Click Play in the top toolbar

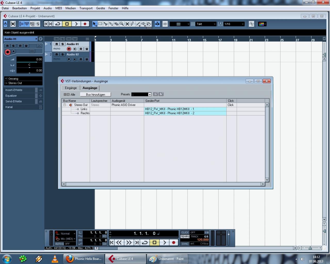click(x=76, y=24)
